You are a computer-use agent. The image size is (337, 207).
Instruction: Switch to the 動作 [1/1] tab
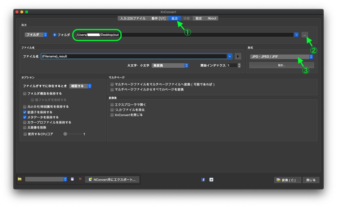[x=158, y=18]
